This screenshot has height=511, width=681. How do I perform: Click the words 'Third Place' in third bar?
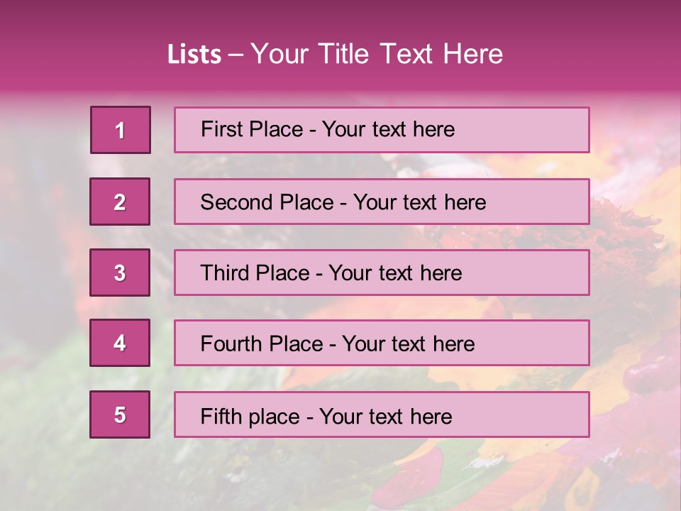click(x=255, y=273)
